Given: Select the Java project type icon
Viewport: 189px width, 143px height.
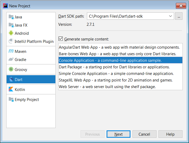Looking at the screenshot, I should coord(11,17).
